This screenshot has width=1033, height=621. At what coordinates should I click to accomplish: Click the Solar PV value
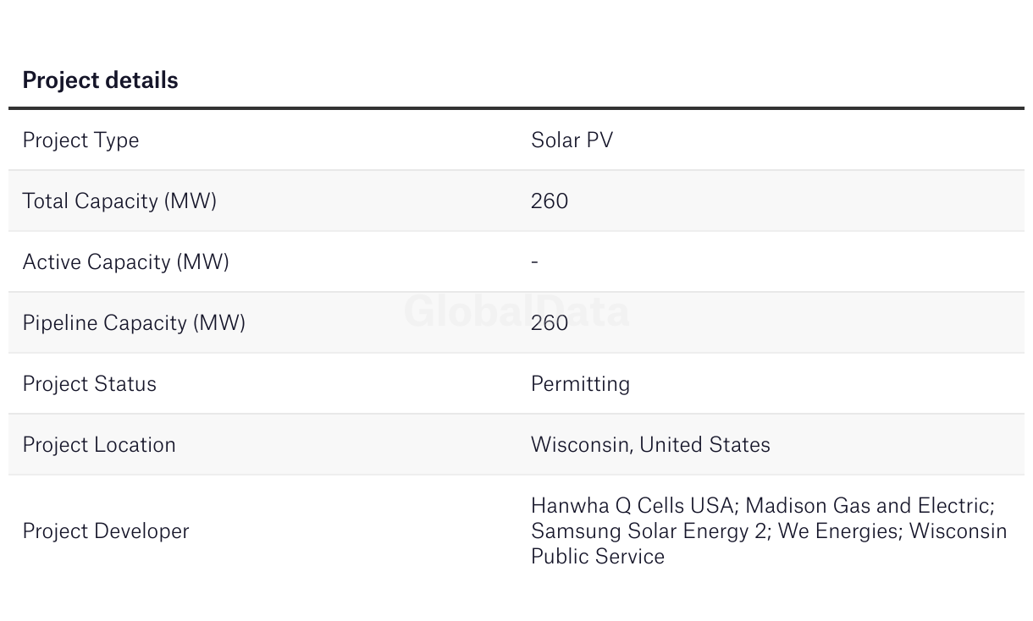click(x=572, y=140)
